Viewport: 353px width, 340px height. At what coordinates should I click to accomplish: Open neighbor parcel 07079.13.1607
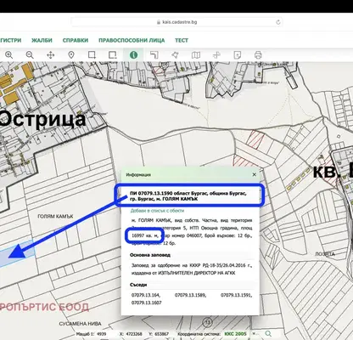click(x=147, y=303)
